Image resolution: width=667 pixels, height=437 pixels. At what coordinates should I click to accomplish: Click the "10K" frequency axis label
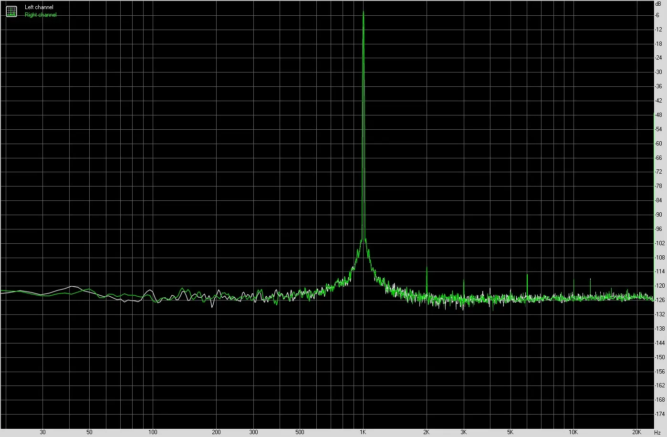pos(573,432)
